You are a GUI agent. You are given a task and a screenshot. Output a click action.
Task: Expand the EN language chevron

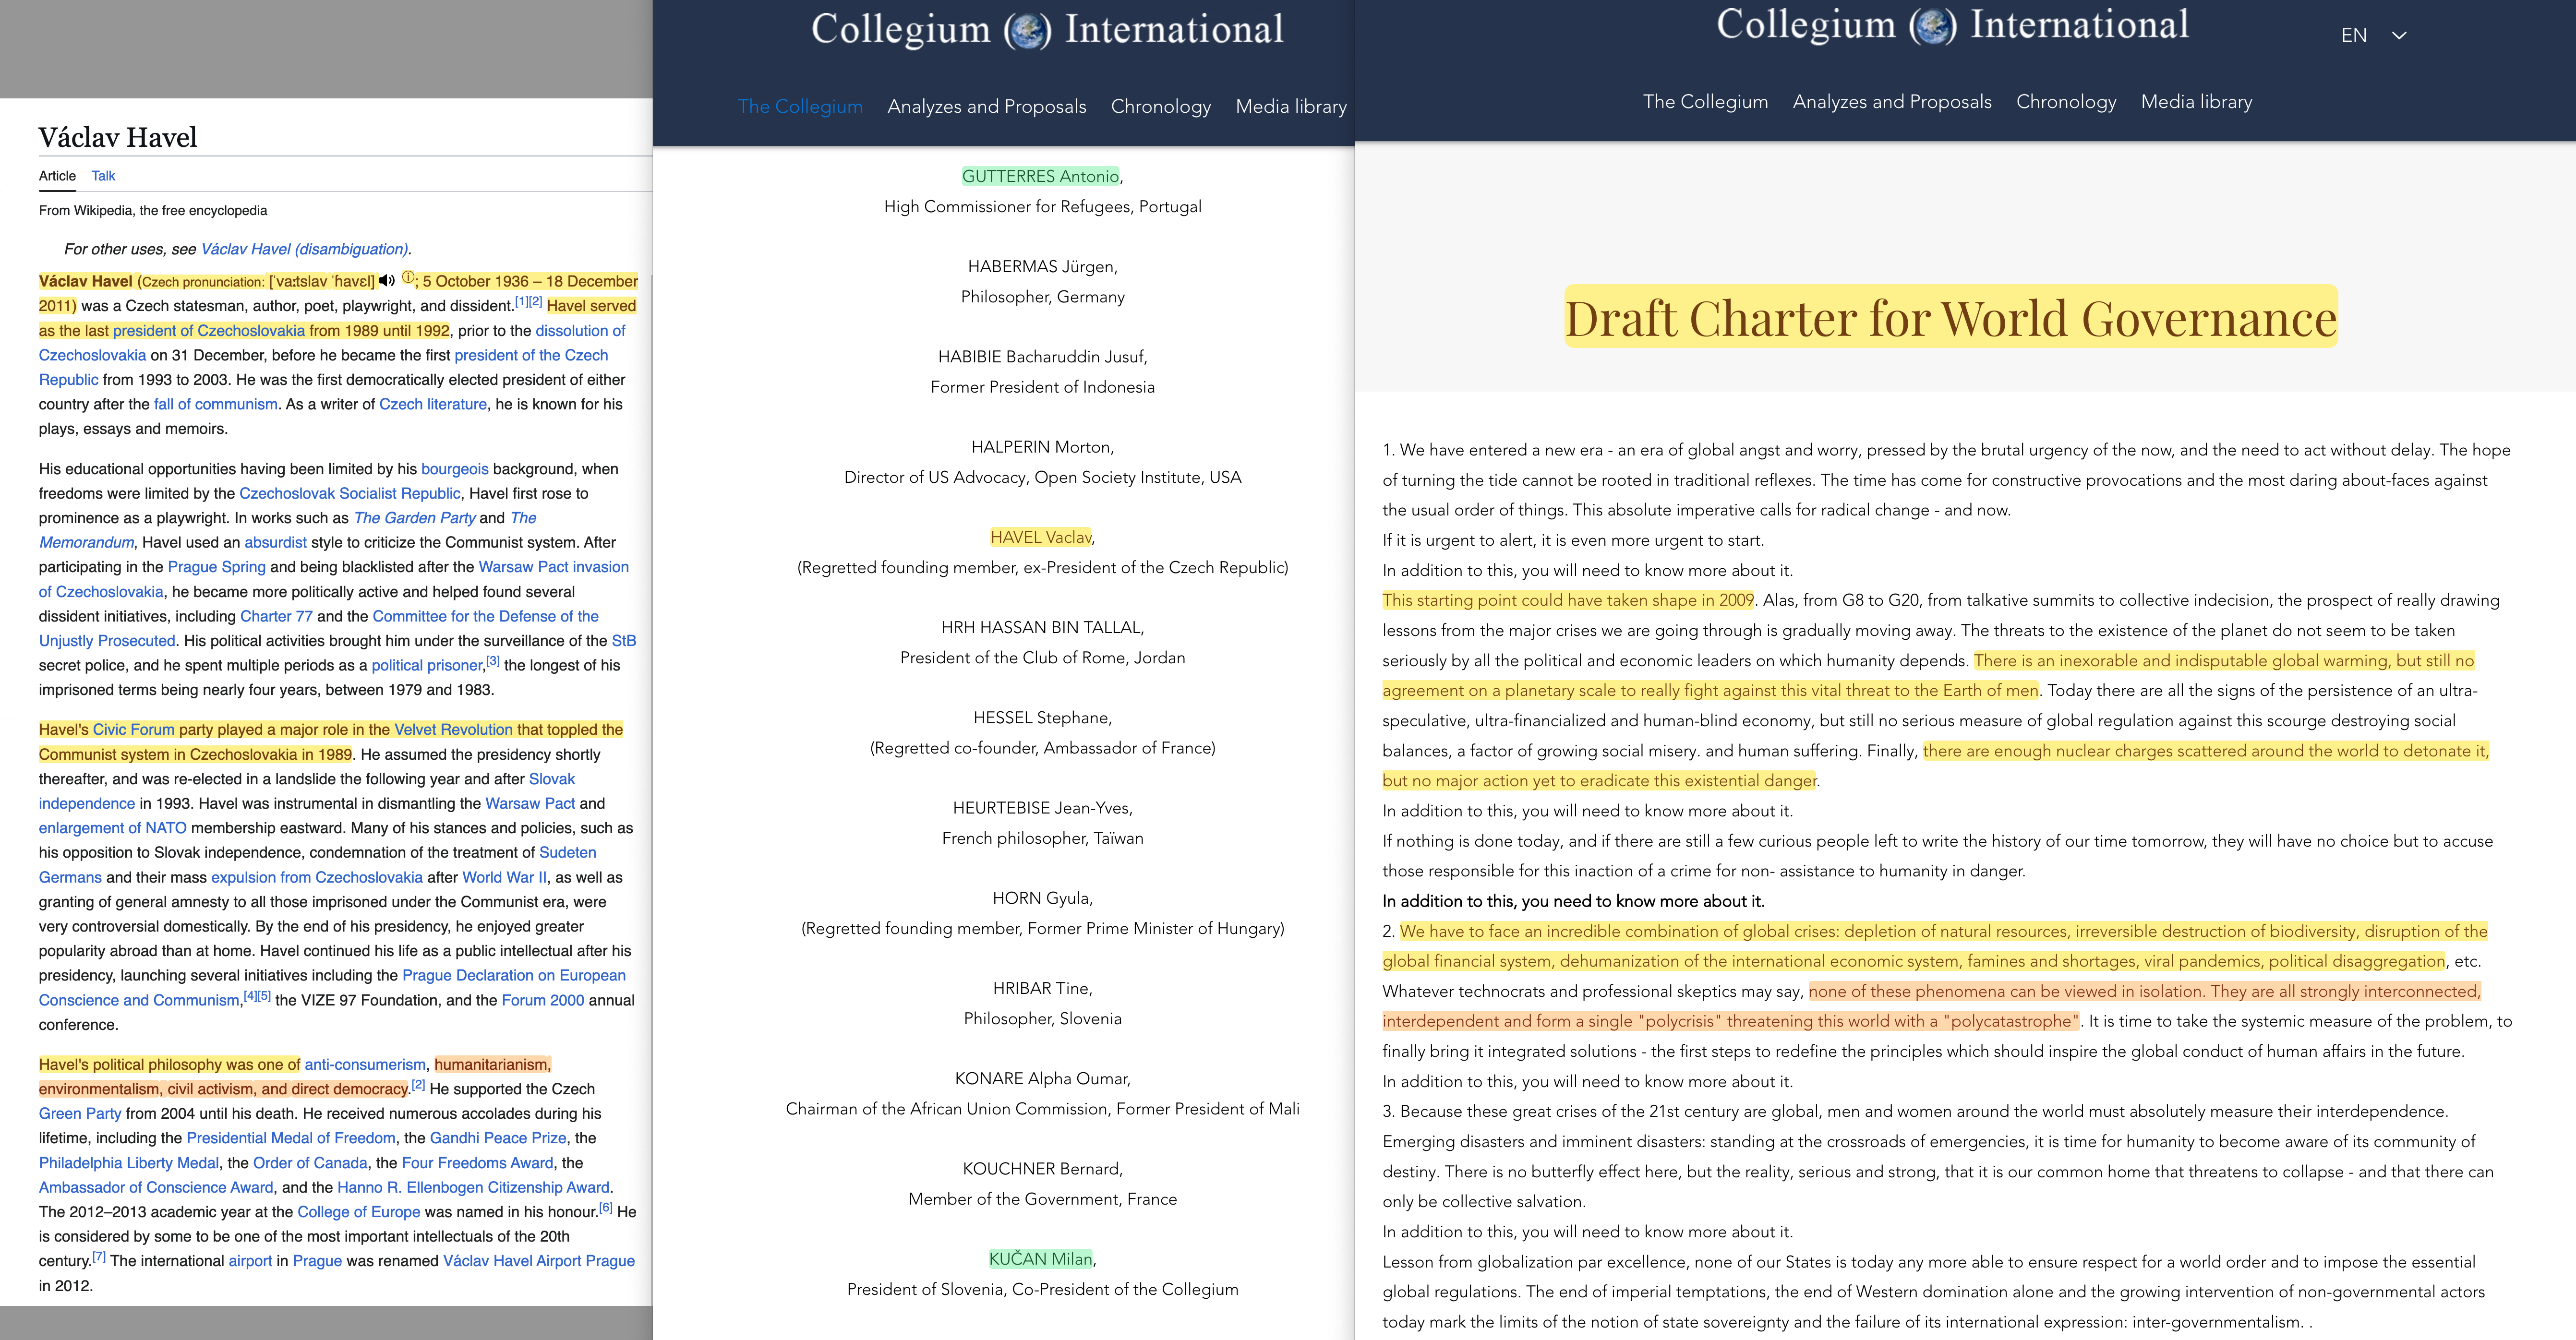point(2399,35)
